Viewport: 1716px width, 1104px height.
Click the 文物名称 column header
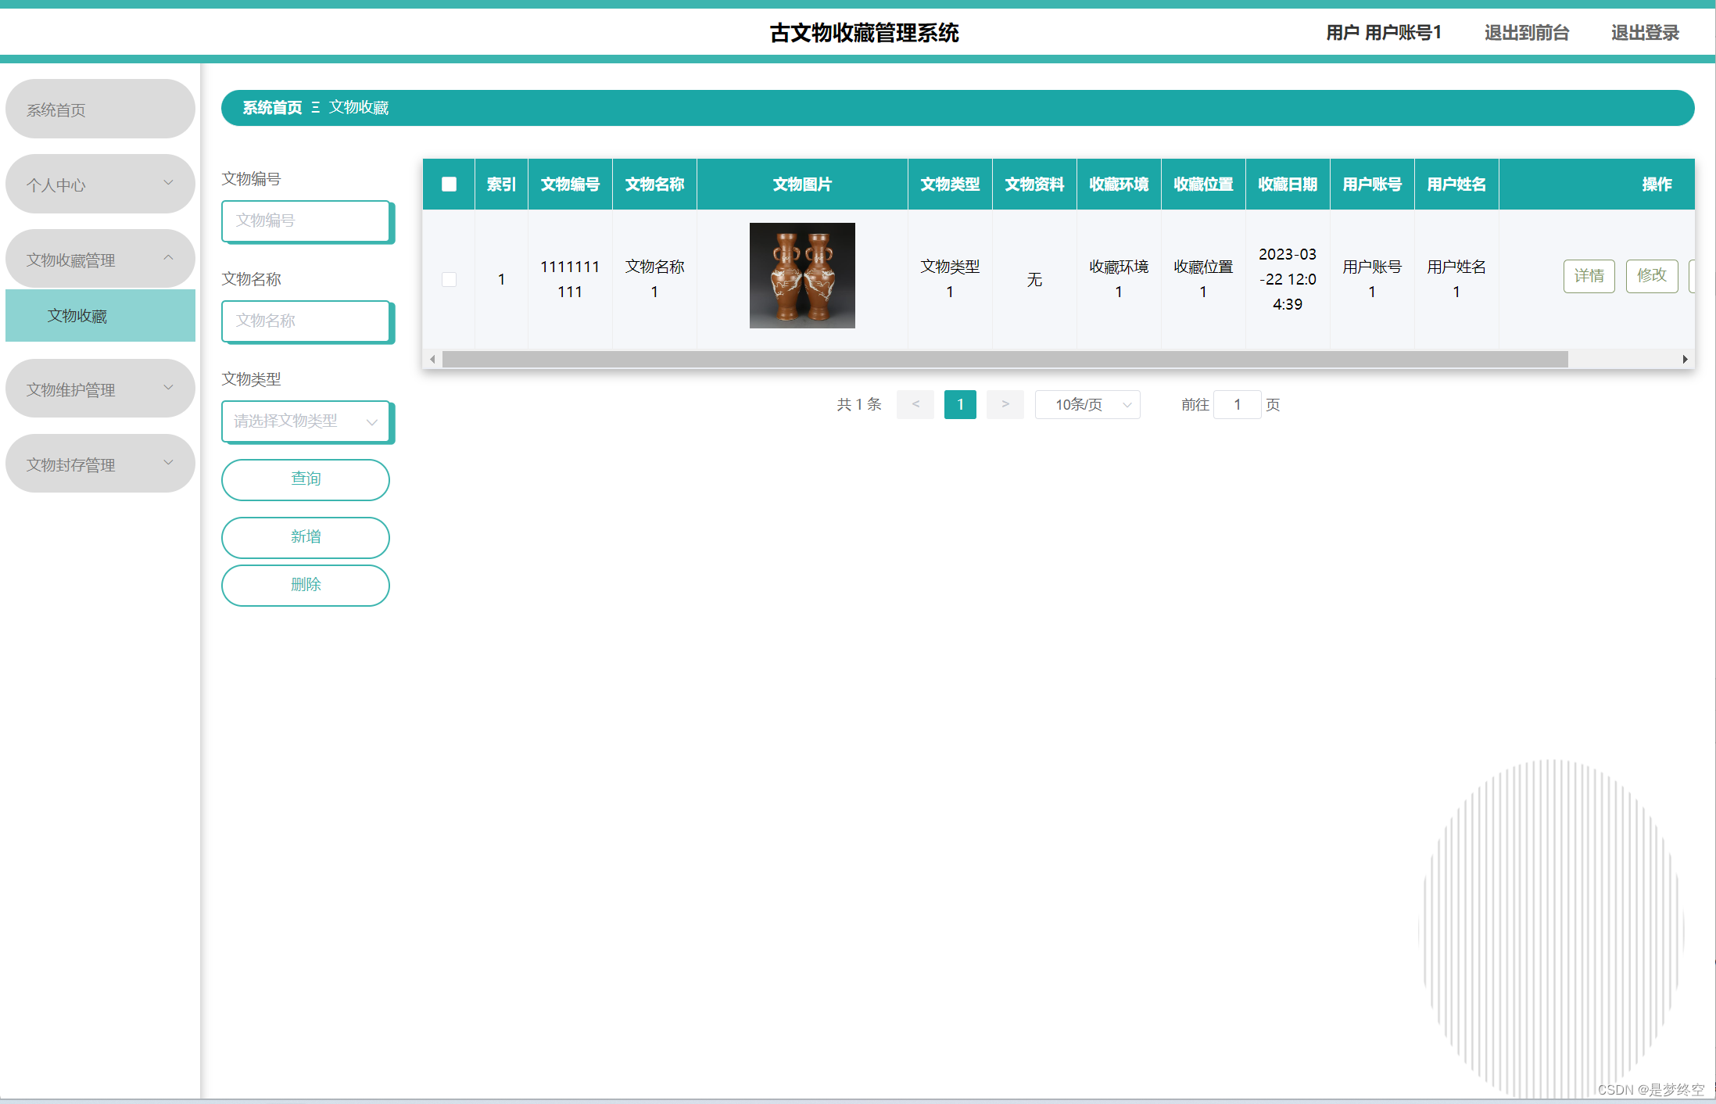point(654,185)
